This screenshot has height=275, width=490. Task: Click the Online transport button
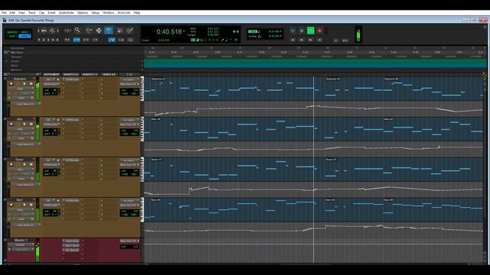tap(292, 31)
